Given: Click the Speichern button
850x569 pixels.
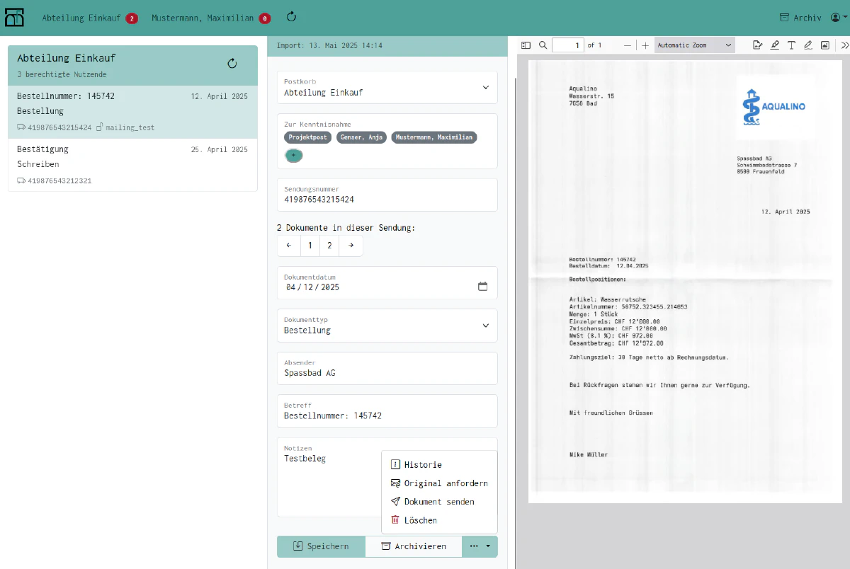Looking at the screenshot, I should click(321, 546).
